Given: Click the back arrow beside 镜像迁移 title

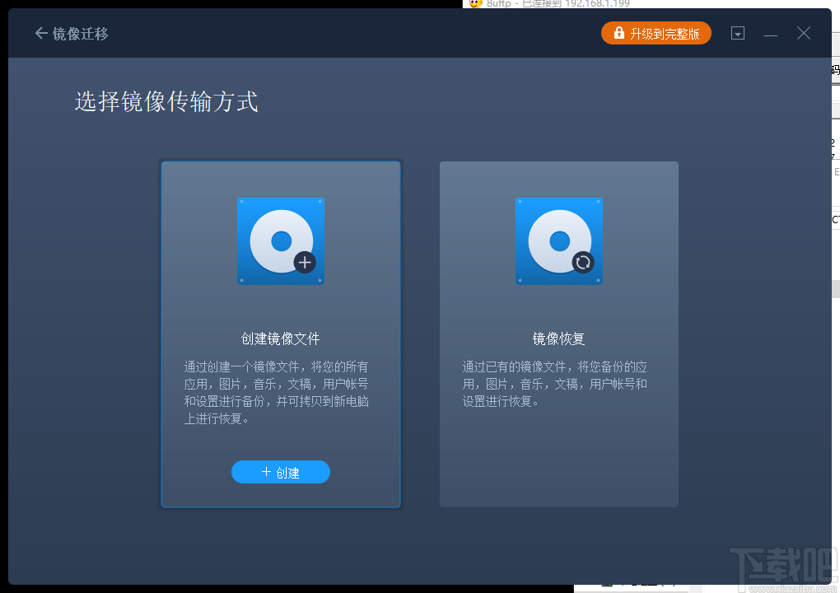Looking at the screenshot, I should coord(40,33).
